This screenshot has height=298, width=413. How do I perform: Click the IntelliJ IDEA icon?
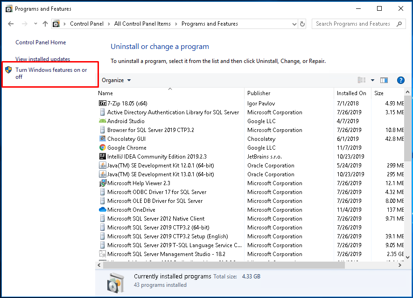(x=103, y=156)
